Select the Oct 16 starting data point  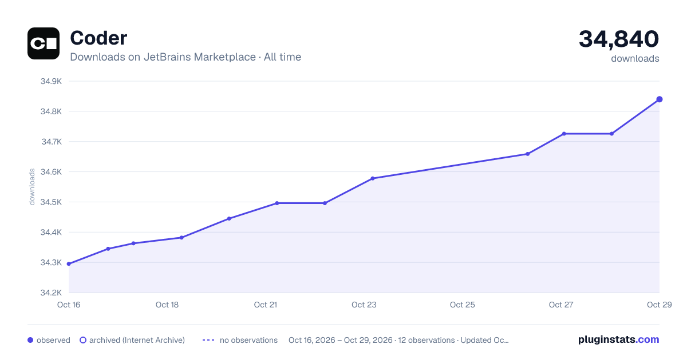pos(69,264)
